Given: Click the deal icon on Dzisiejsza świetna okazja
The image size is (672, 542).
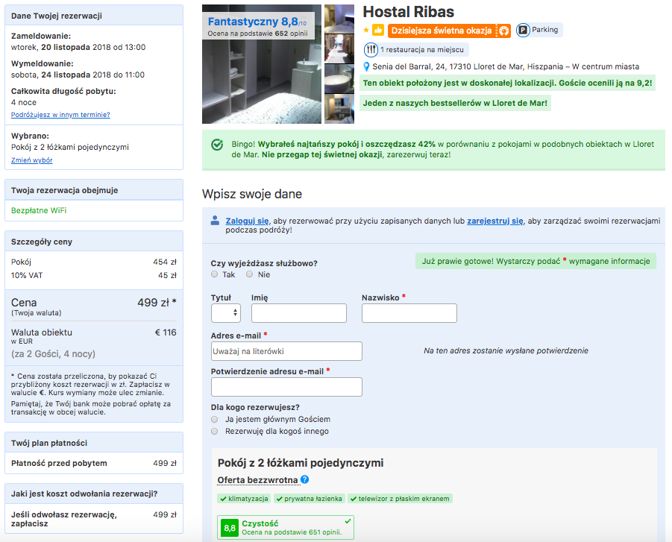Looking at the screenshot, I should [x=503, y=31].
